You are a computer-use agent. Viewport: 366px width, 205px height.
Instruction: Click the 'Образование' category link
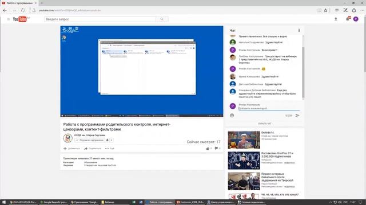[x=90, y=162]
